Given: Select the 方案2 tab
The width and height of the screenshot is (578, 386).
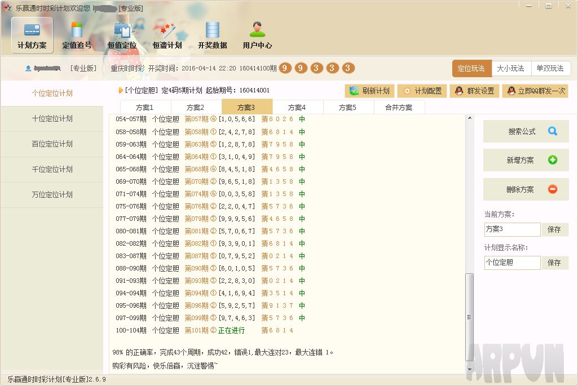Looking at the screenshot, I should point(195,107).
